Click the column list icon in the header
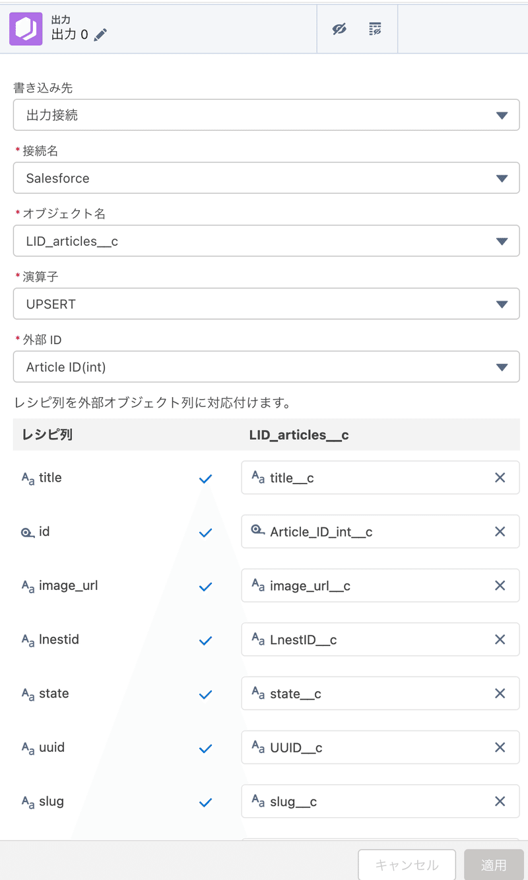The width and height of the screenshot is (528, 880). (375, 29)
